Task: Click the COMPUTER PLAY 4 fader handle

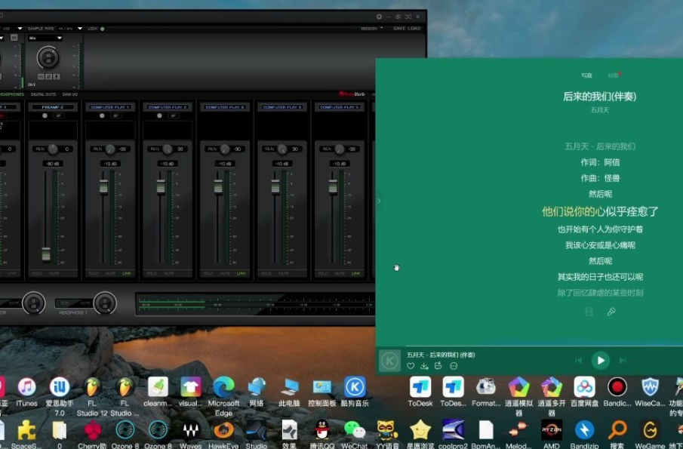Action: point(275,186)
